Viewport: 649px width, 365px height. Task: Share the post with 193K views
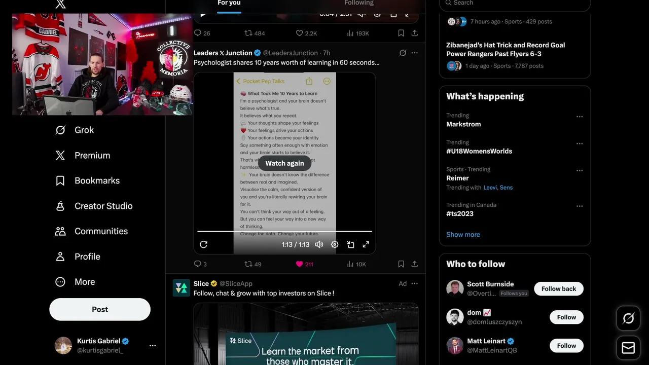click(415, 33)
